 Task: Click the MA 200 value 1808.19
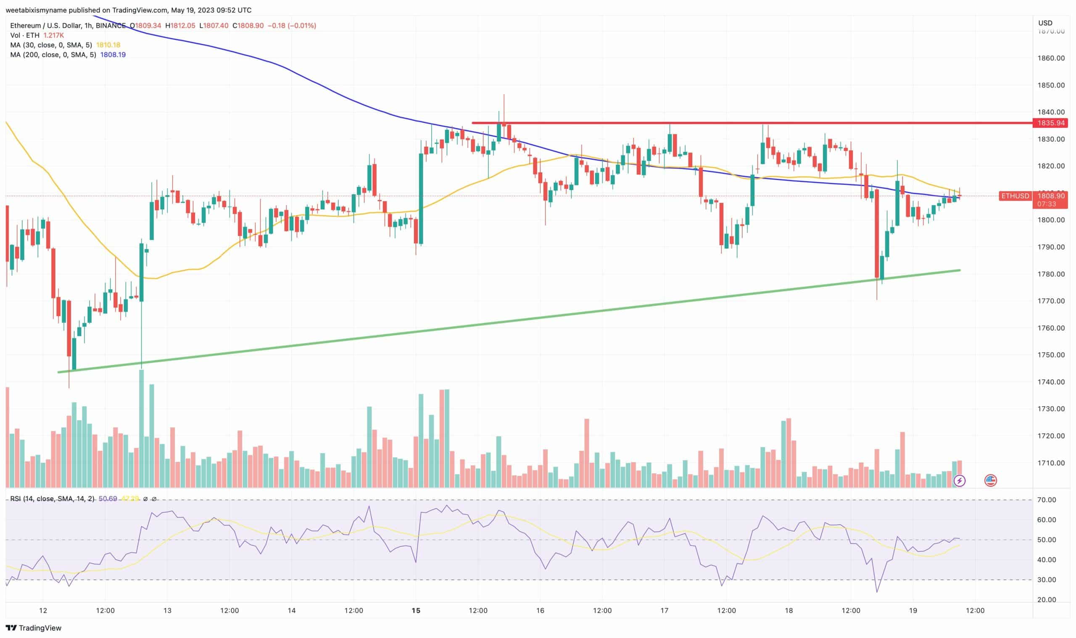tap(113, 55)
